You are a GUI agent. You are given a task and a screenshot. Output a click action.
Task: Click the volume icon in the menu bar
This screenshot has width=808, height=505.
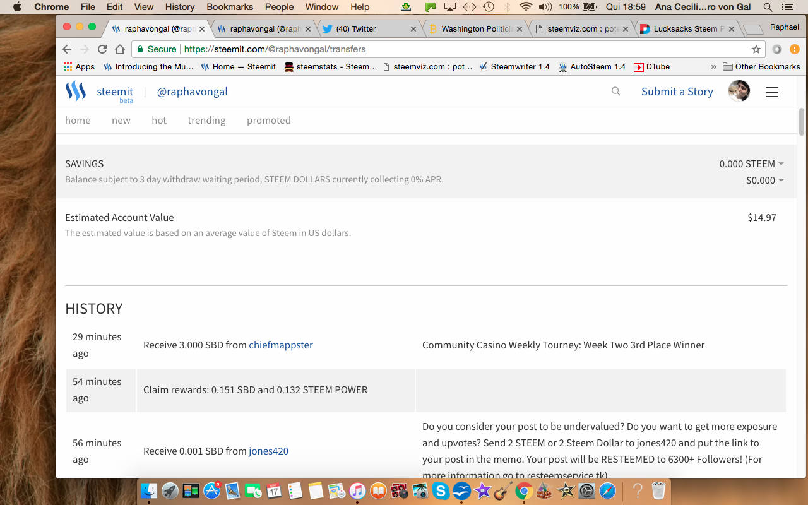point(545,7)
